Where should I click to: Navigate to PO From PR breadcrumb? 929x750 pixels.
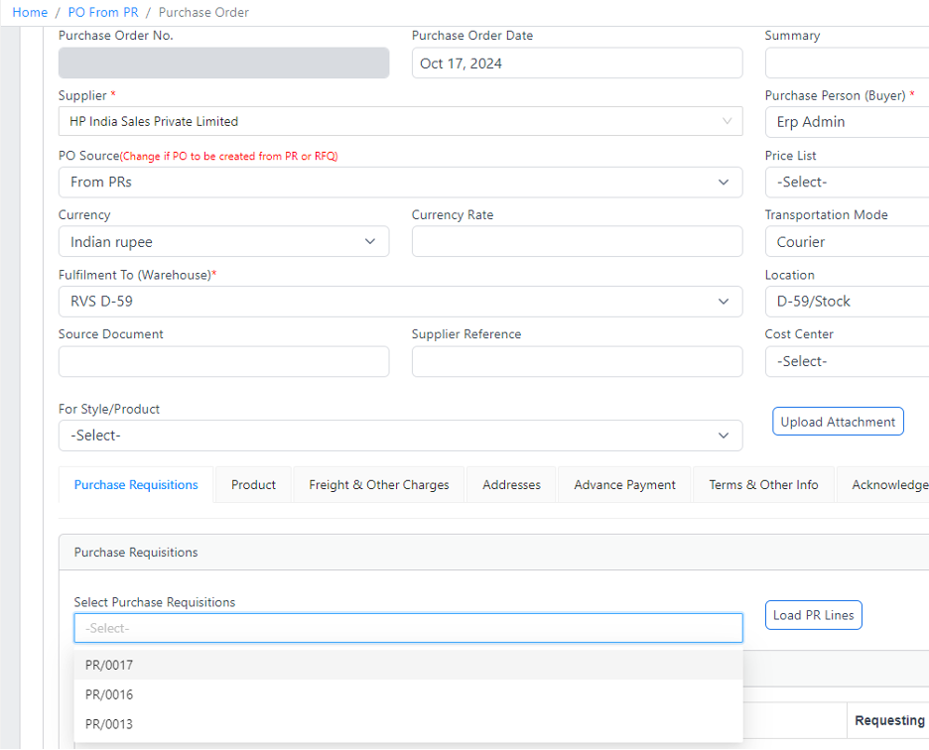coord(102,13)
